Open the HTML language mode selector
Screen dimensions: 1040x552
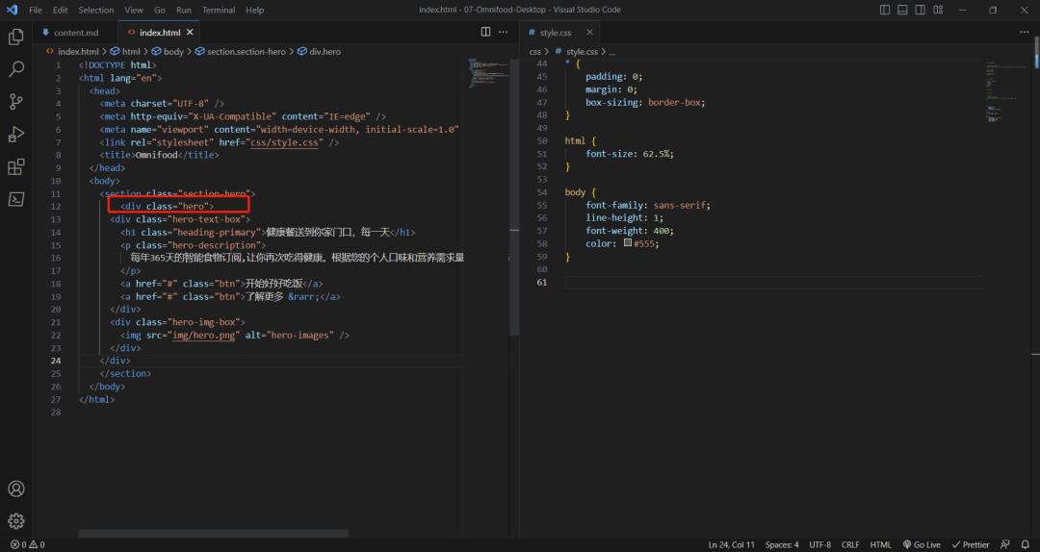point(880,544)
